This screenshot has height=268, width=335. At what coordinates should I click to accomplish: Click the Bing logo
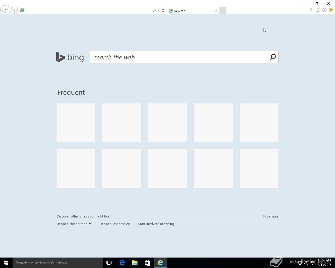(x=70, y=57)
